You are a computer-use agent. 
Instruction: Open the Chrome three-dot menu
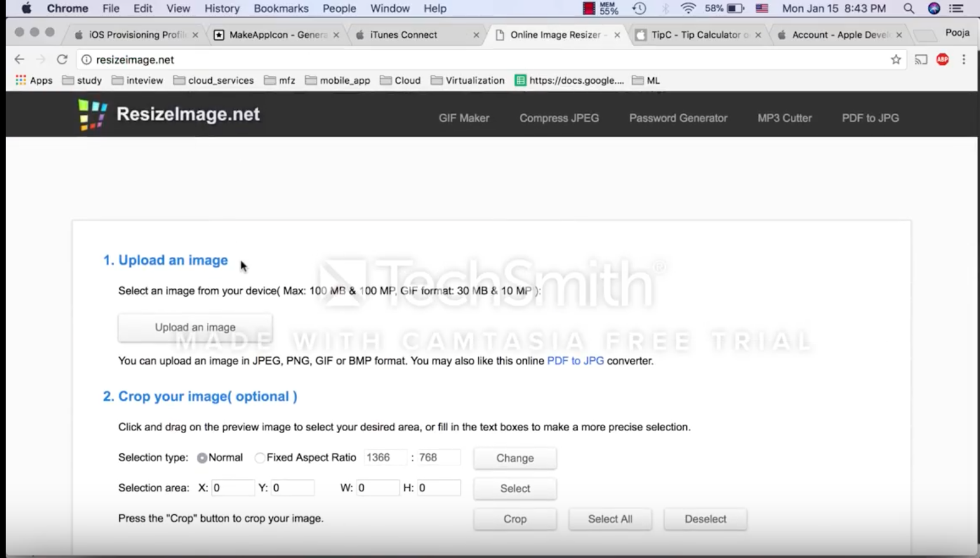963,60
